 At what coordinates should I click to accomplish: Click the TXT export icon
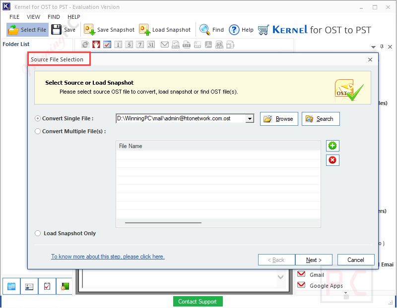pyautogui.click(x=187, y=45)
